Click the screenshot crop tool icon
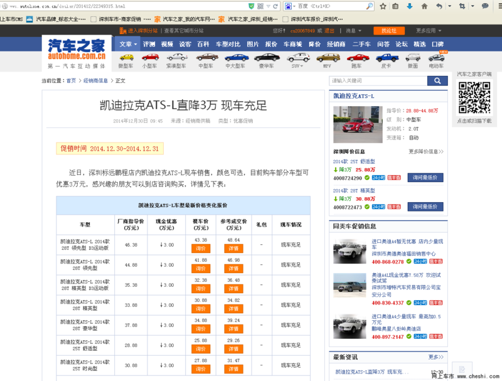The width and height of the screenshot is (502, 381). (462, 6)
